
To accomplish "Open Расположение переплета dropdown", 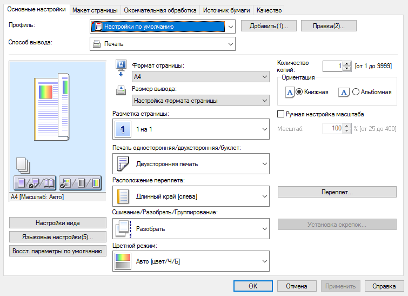I will [191, 196].
